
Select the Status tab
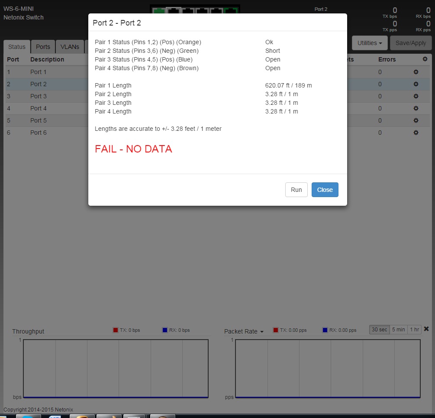[17, 47]
